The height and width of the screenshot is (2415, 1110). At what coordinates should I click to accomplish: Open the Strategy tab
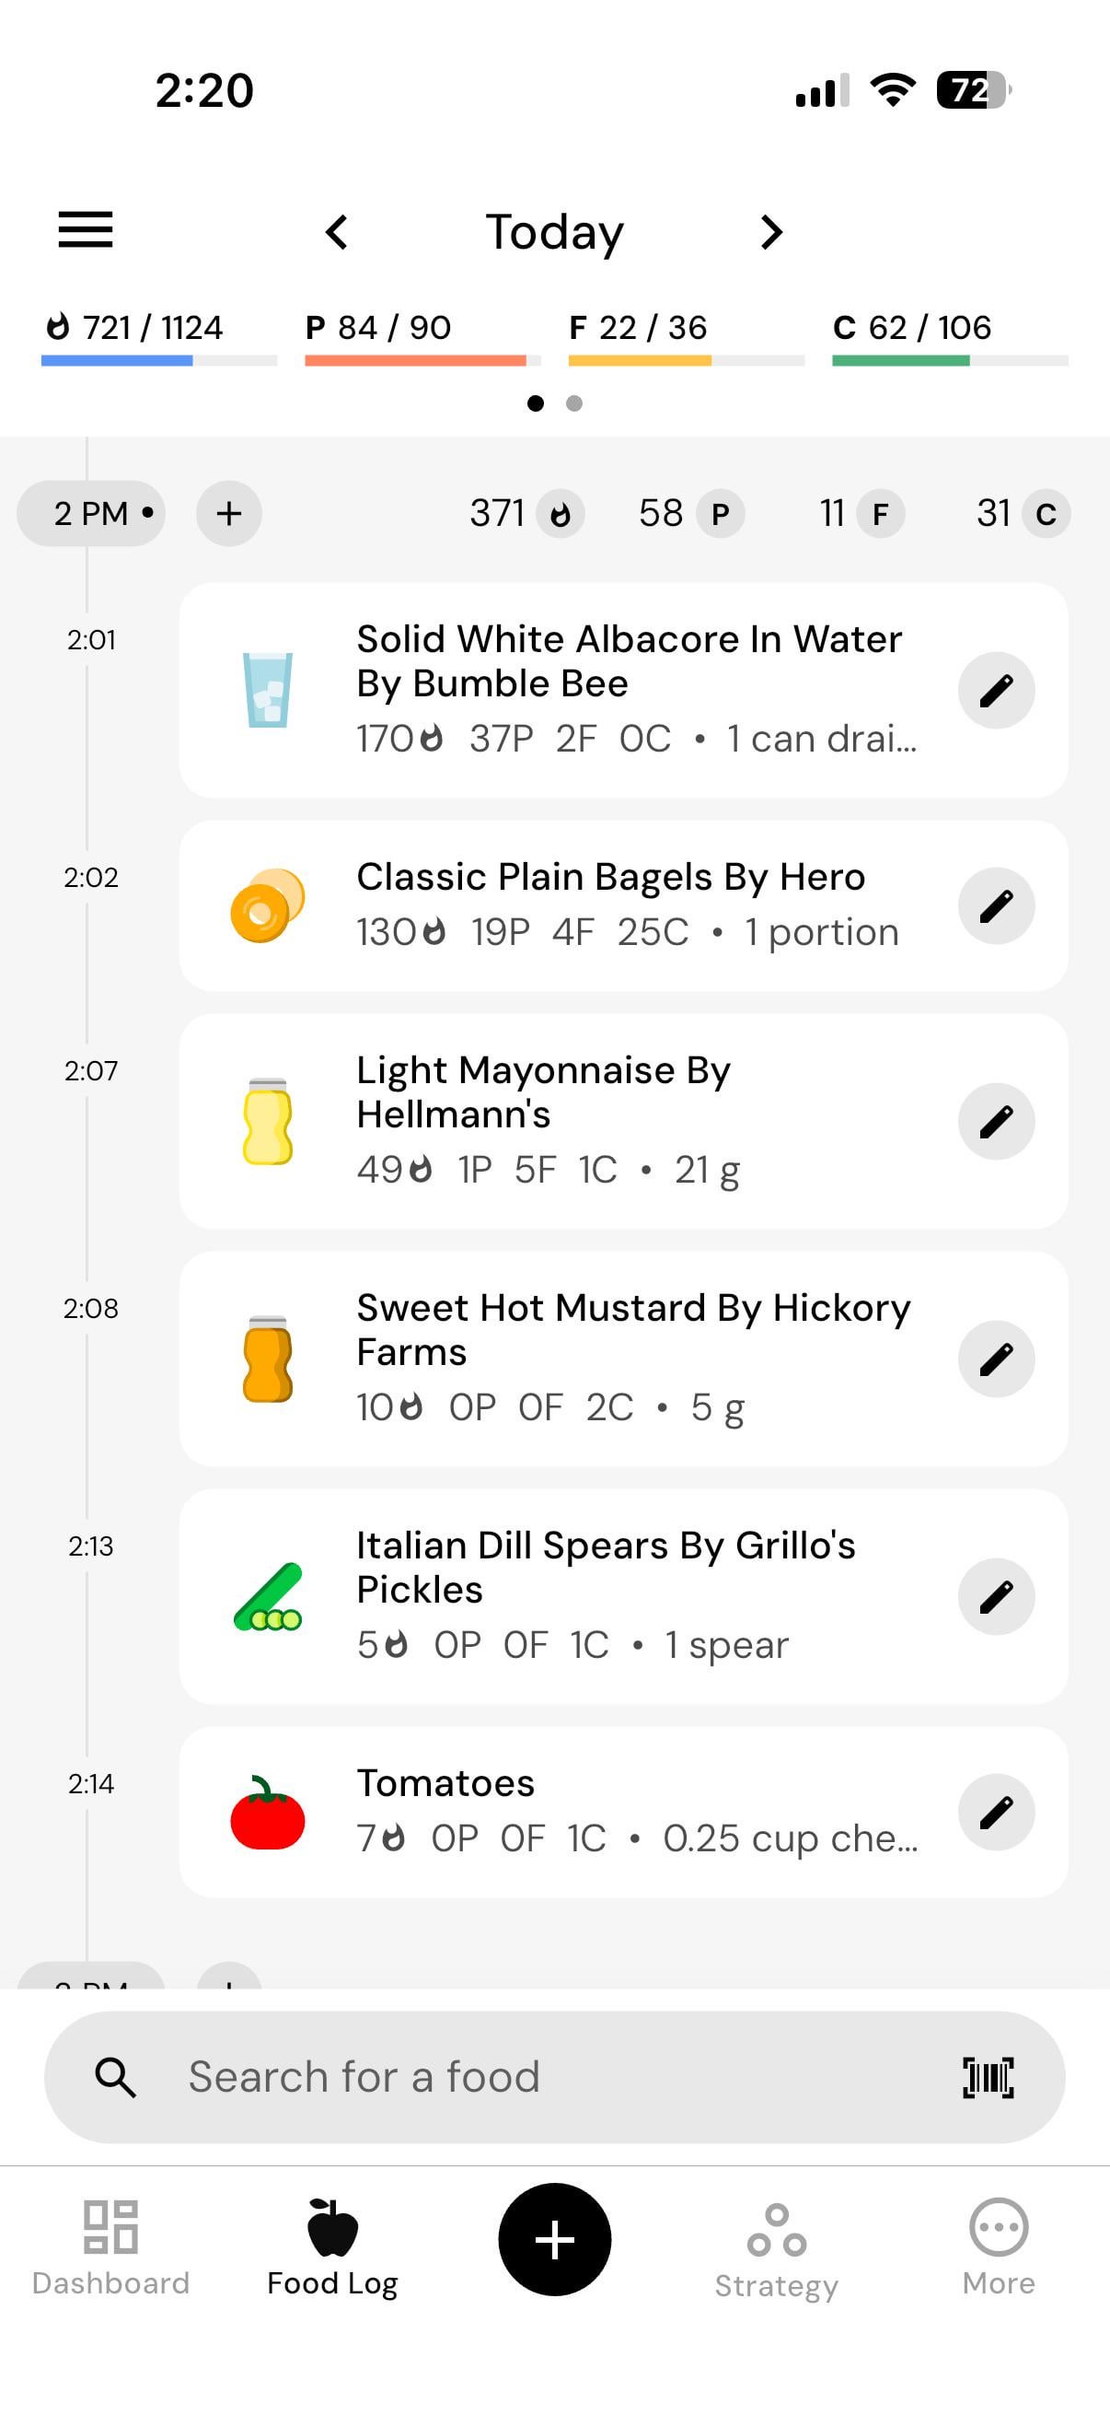coord(777,2248)
